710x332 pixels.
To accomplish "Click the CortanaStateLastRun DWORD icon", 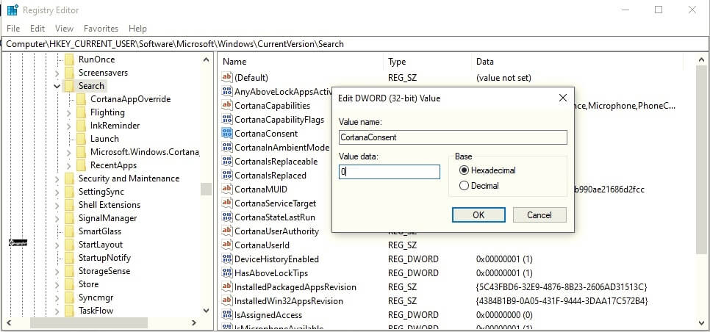I will [227, 217].
